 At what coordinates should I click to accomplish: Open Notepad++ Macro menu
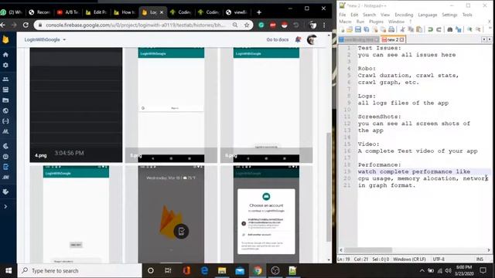(x=345, y=22)
